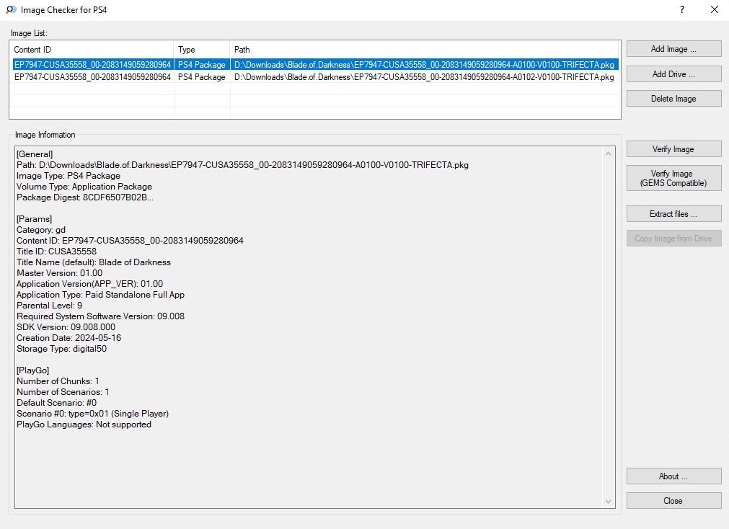Click the Add Drive button

point(673,74)
